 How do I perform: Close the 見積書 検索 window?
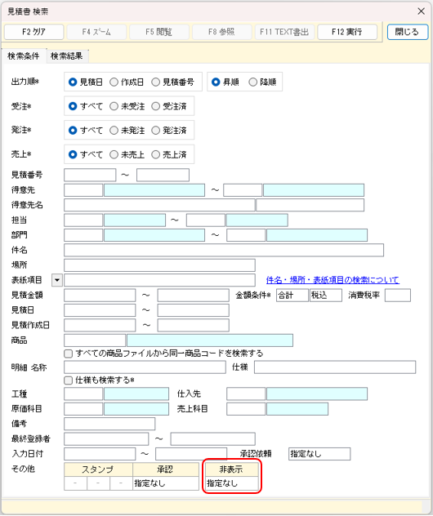click(x=421, y=11)
